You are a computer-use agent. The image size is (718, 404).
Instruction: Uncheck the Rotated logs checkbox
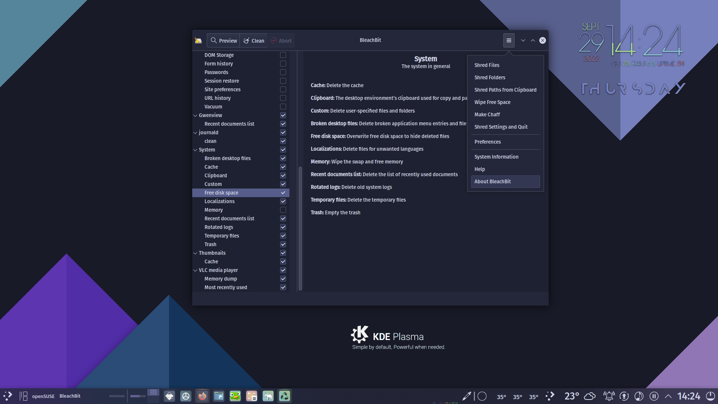click(283, 227)
